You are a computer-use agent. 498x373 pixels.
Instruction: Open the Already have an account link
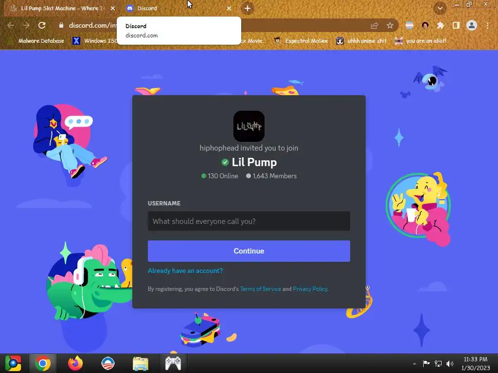[x=185, y=271]
